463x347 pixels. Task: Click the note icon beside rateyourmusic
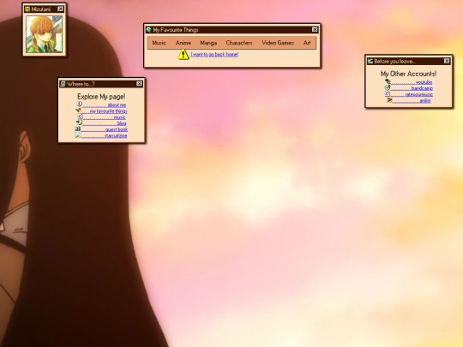388,94
